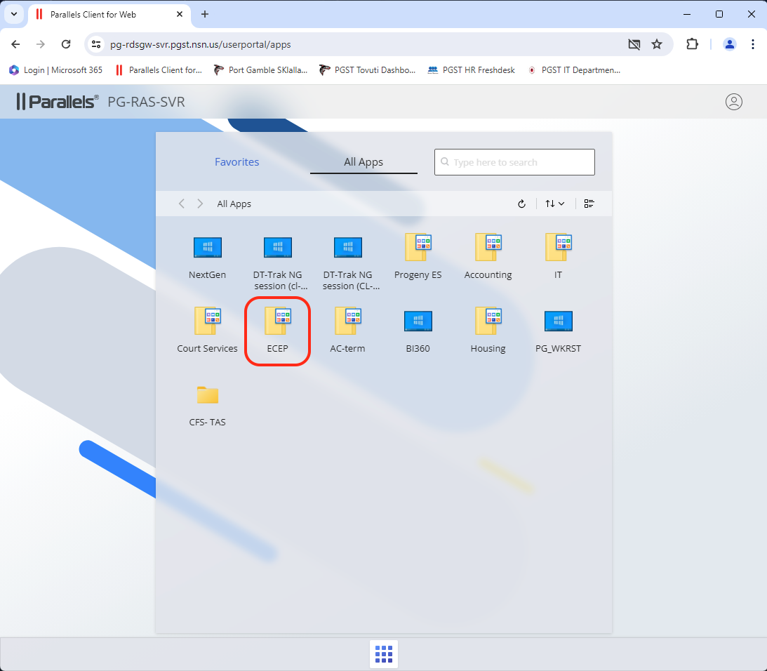Open PGST IT Departmen... bookmark
This screenshot has width=767, height=671.
[573, 70]
